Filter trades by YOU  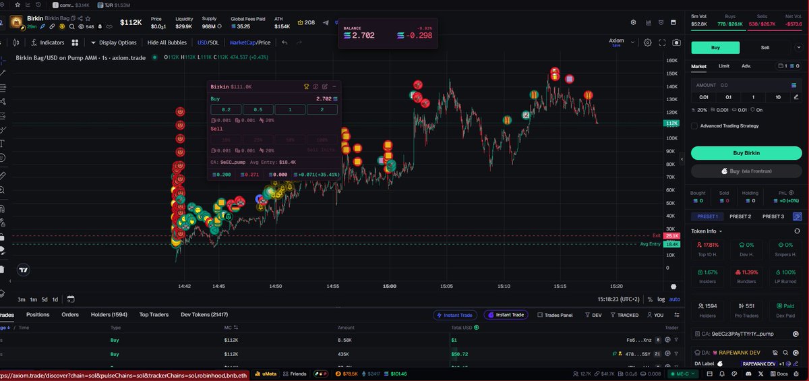[655, 315]
